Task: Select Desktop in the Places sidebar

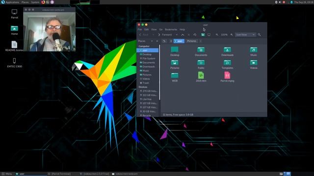Action: pos(148,54)
